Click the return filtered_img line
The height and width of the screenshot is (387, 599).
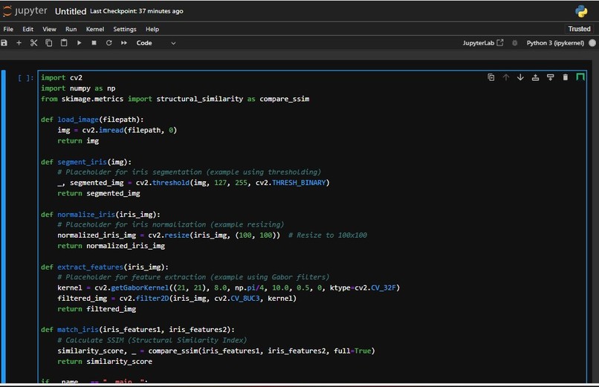(x=97, y=309)
